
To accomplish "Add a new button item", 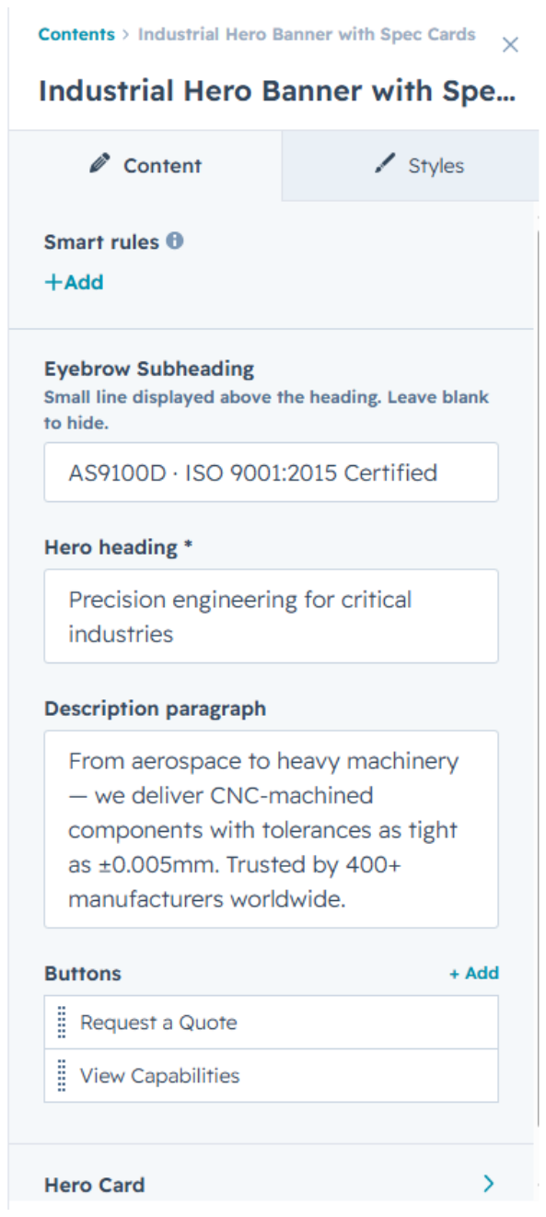I will [x=474, y=973].
